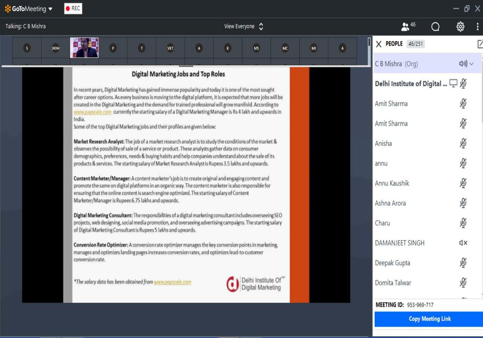Click the speaker's webcam video thumbnail
Screen dimensions: 483x338
point(85,48)
